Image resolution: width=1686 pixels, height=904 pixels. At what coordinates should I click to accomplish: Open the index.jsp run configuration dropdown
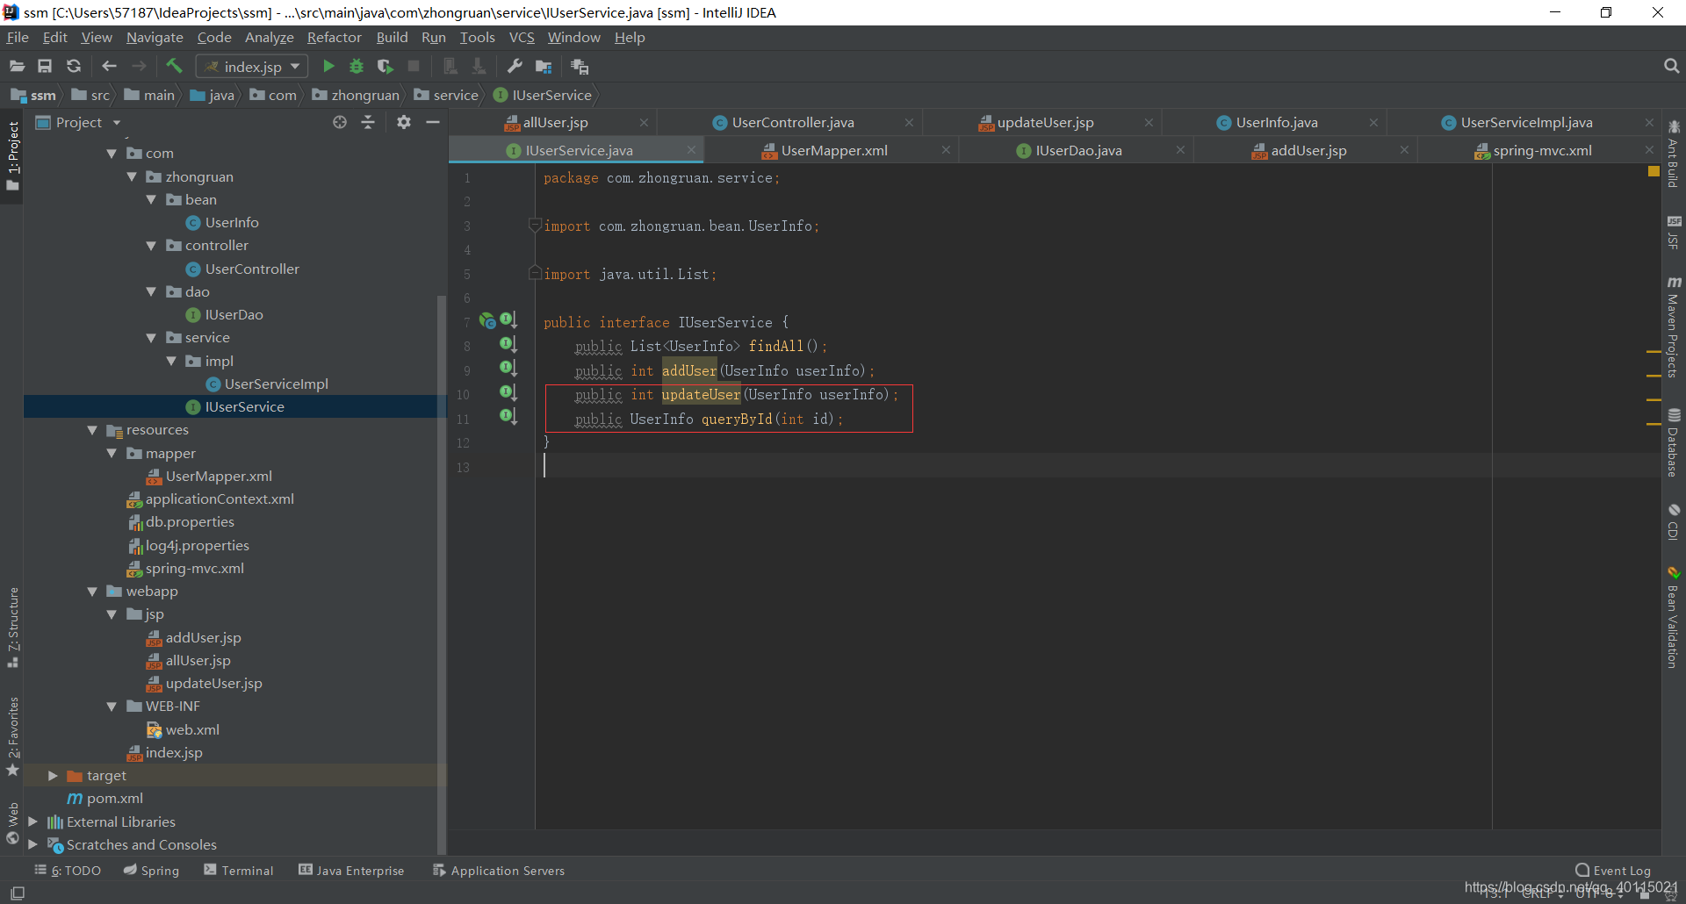[x=252, y=67]
